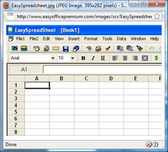Select row 4 header
The width and height of the screenshot is (168, 152).
tap(16, 105)
